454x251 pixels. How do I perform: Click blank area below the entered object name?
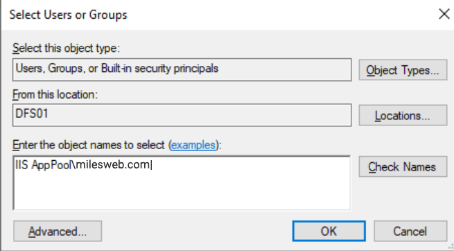(x=182, y=191)
